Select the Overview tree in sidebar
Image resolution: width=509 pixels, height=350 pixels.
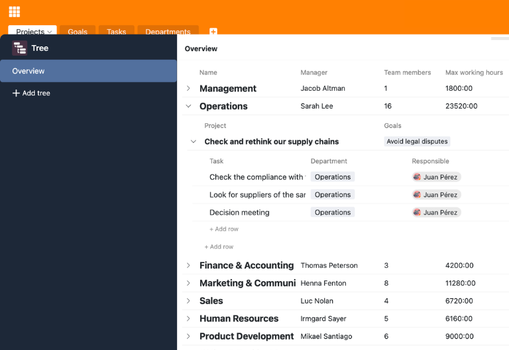88,71
